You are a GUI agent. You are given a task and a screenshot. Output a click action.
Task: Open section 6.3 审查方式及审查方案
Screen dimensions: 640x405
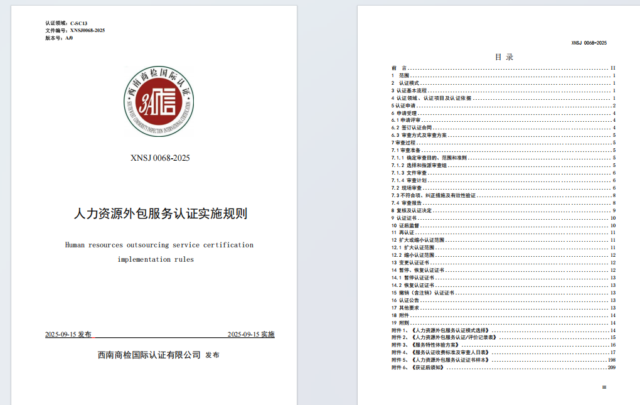click(x=419, y=135)
